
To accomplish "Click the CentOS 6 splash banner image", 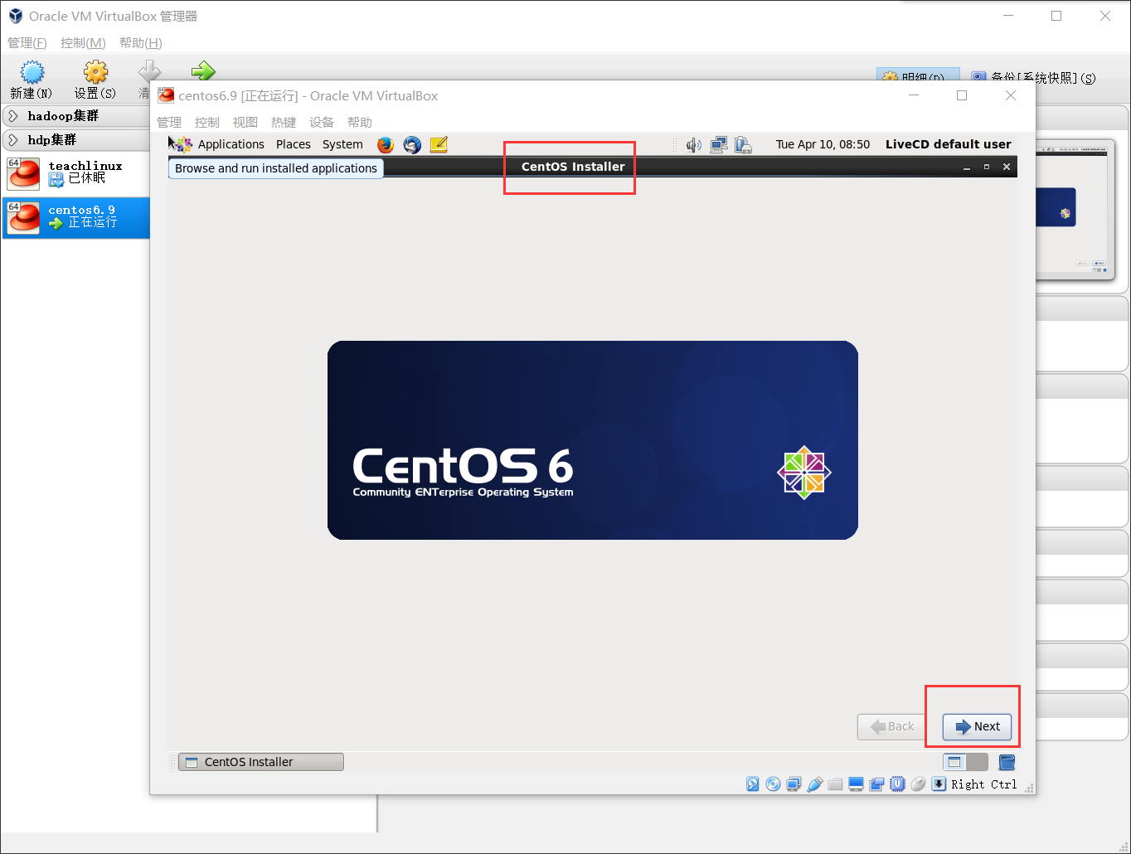I will (593, 440).
